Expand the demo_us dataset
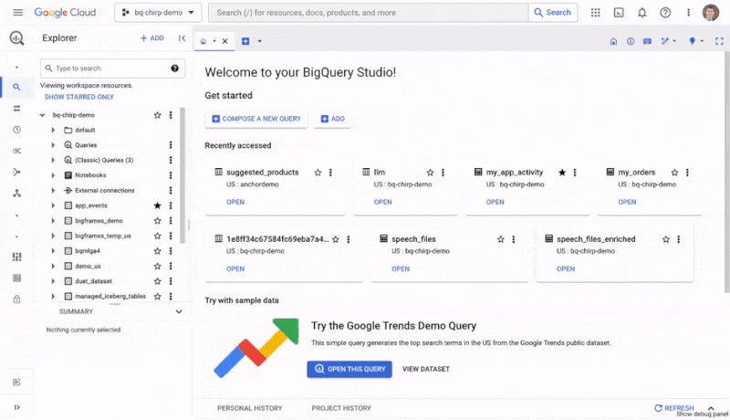 pyautogui.click(x=53, y=267)
